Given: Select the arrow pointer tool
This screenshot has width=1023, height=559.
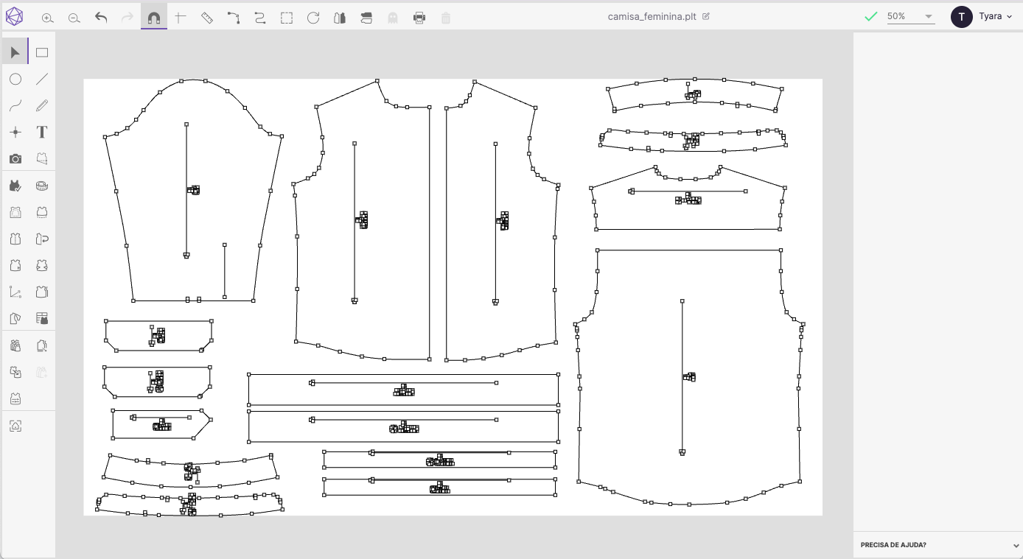Looking at the screenshot, I should pos(15,52).
